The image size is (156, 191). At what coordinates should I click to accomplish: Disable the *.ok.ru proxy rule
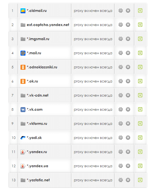[x=140, y=81]
